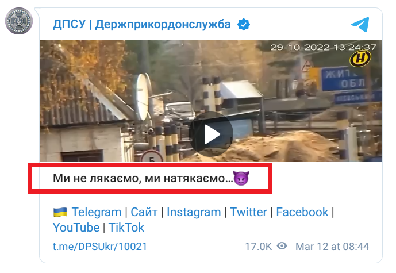
Task: Click the Mar 12 at 08:44 timestamp
Action: pos(332,247)
